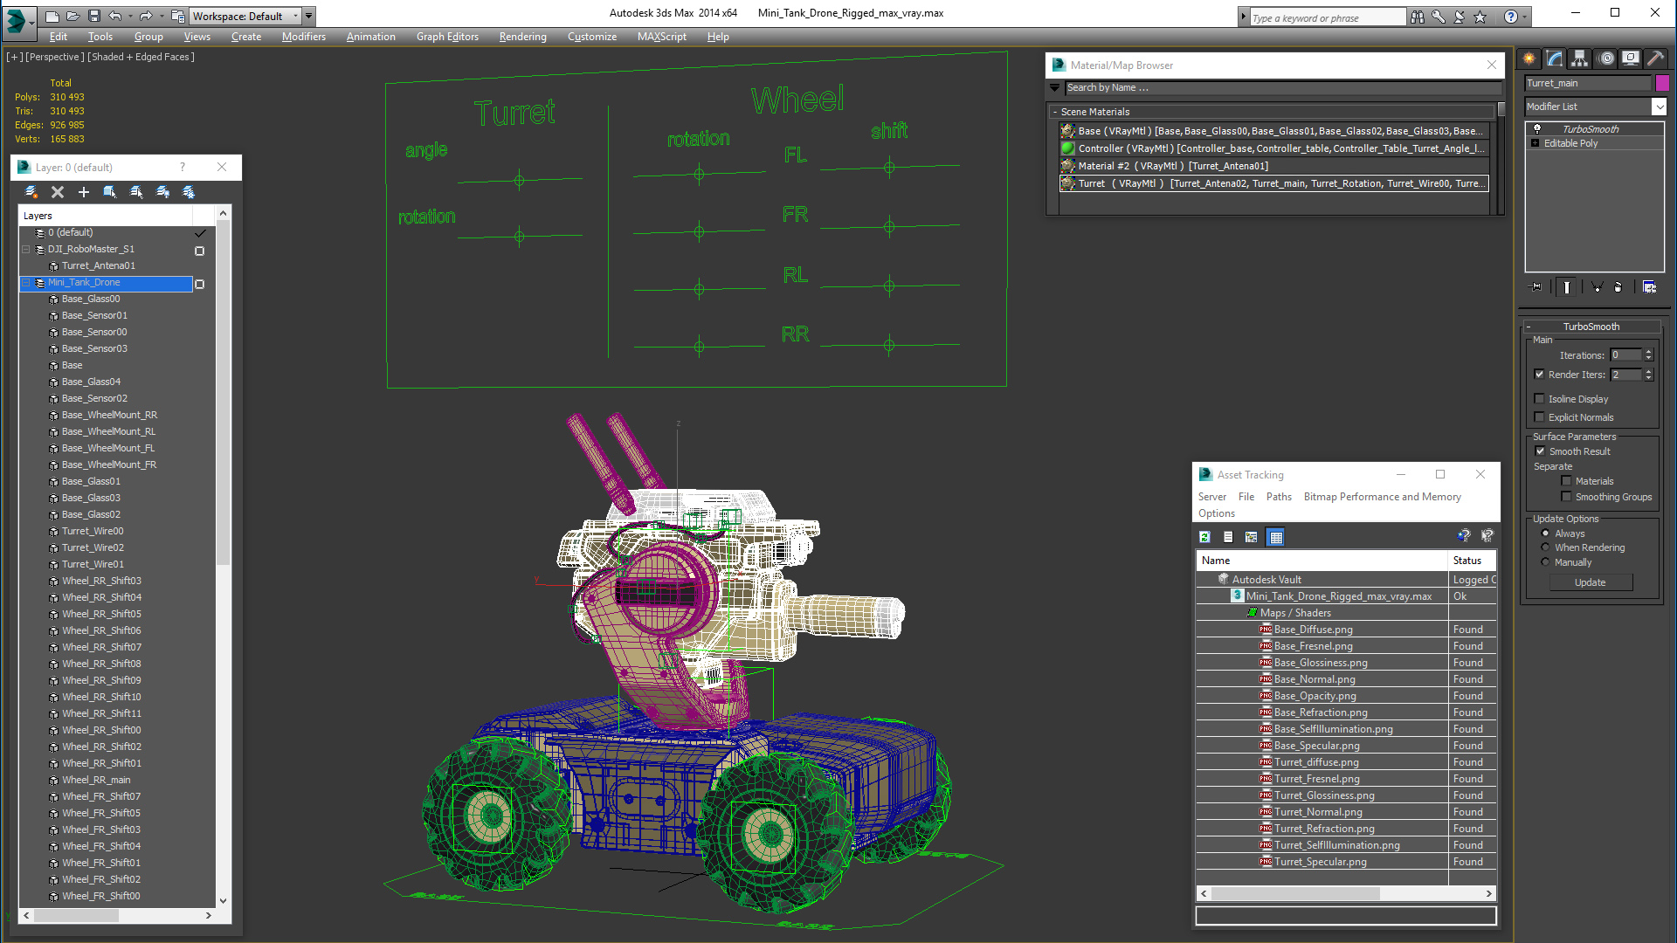The height and width of the screenshot is (943, 1677).
Task: Open the Hierarchy command panel tab
Action: point(1579,59)
